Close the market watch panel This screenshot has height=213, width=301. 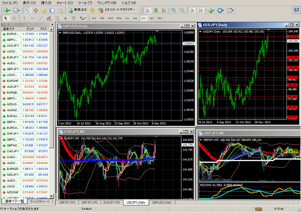[52, 25]
